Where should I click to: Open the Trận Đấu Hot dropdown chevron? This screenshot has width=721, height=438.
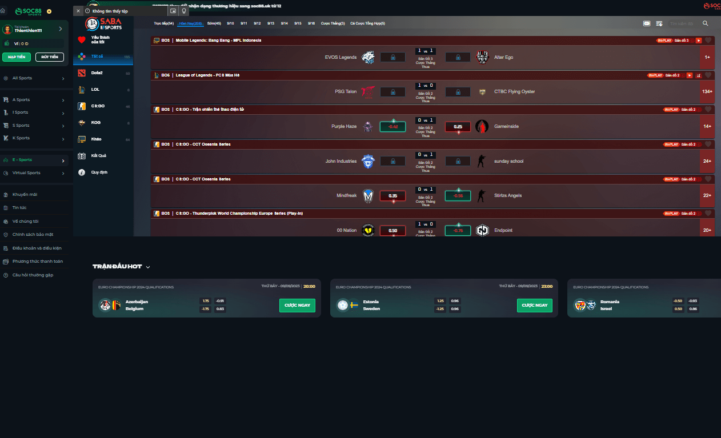(148, 267)
